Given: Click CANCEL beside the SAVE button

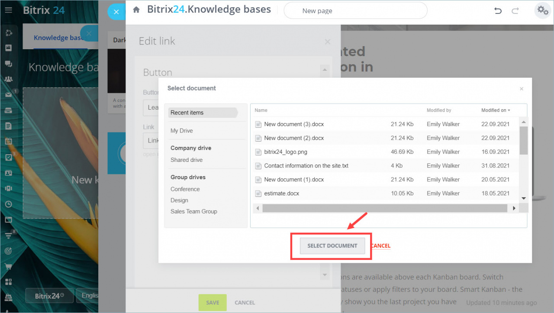Looking at the screenshot, I should coord(245,303).
